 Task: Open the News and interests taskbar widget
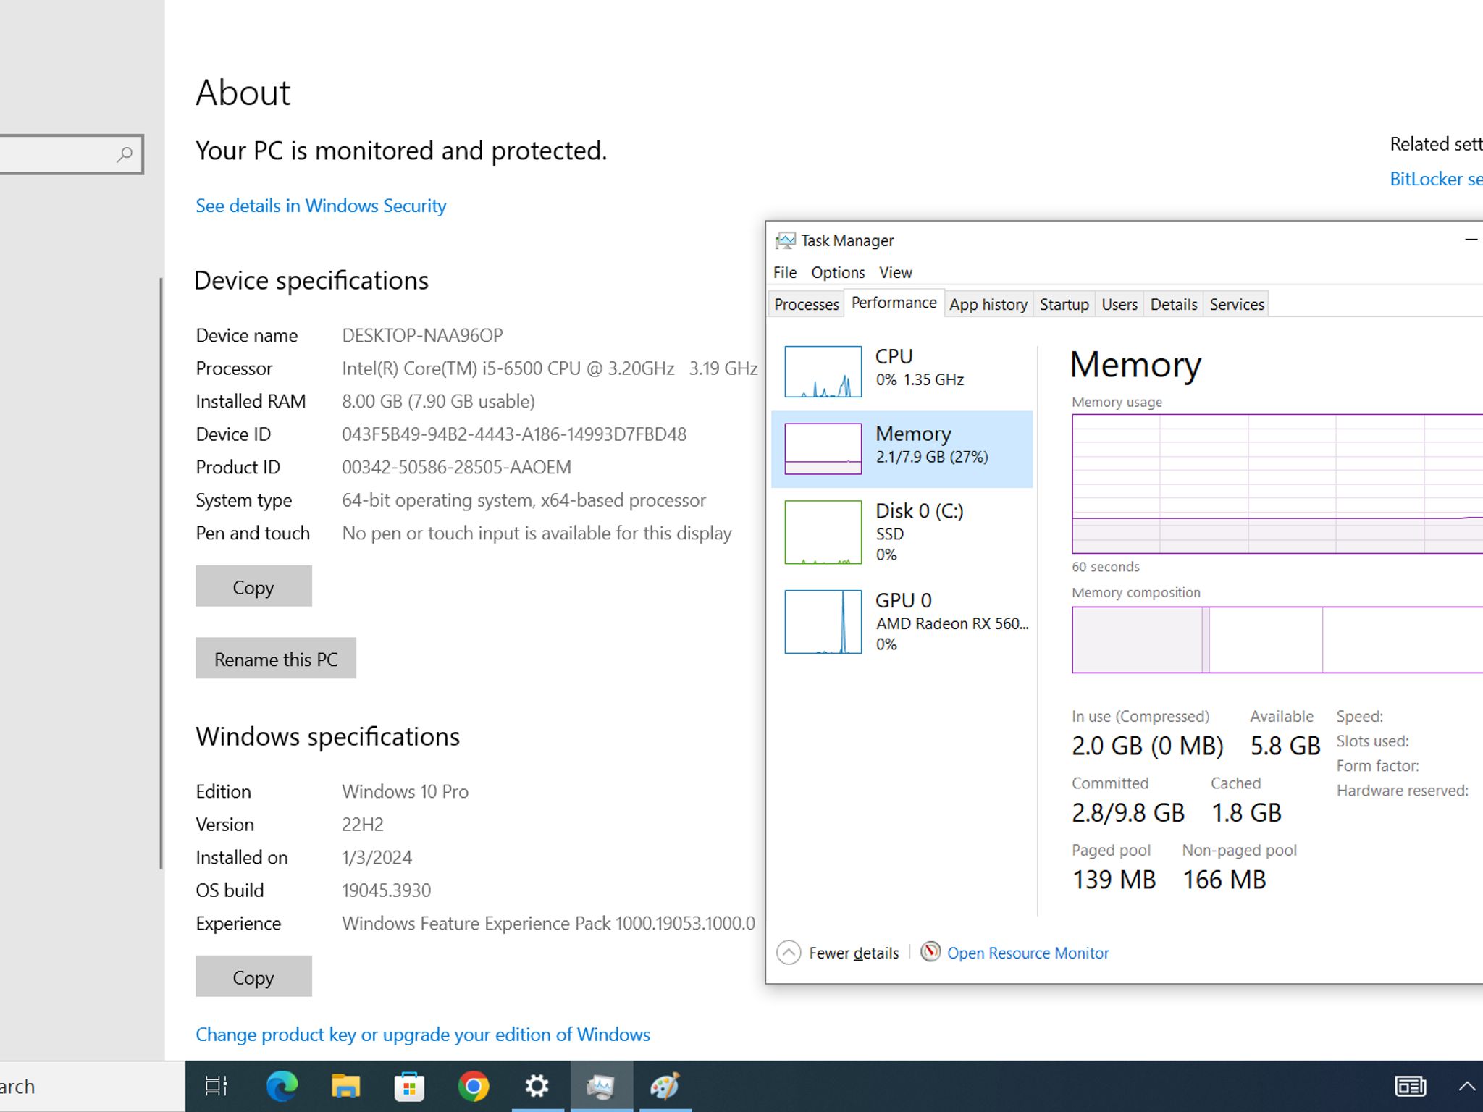click(1410, 1086)
